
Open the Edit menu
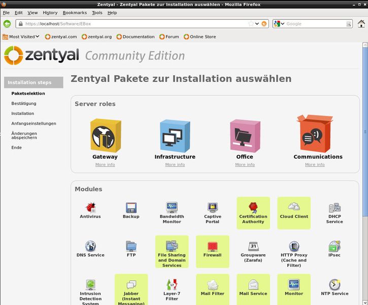[x=19, y=13]
